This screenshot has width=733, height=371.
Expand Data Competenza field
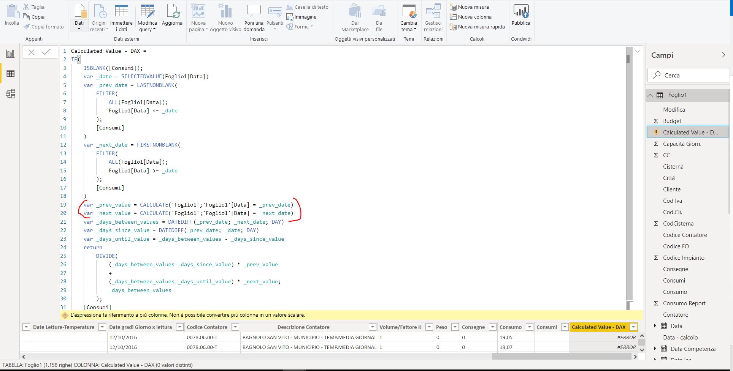(x=655, y=349)
